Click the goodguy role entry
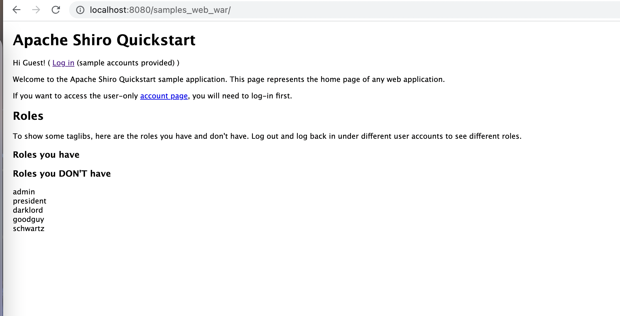The image size is (620, 316). click(28, 219)
